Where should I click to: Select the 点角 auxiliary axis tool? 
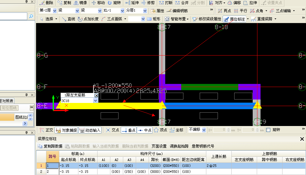[x=257, y=11]
